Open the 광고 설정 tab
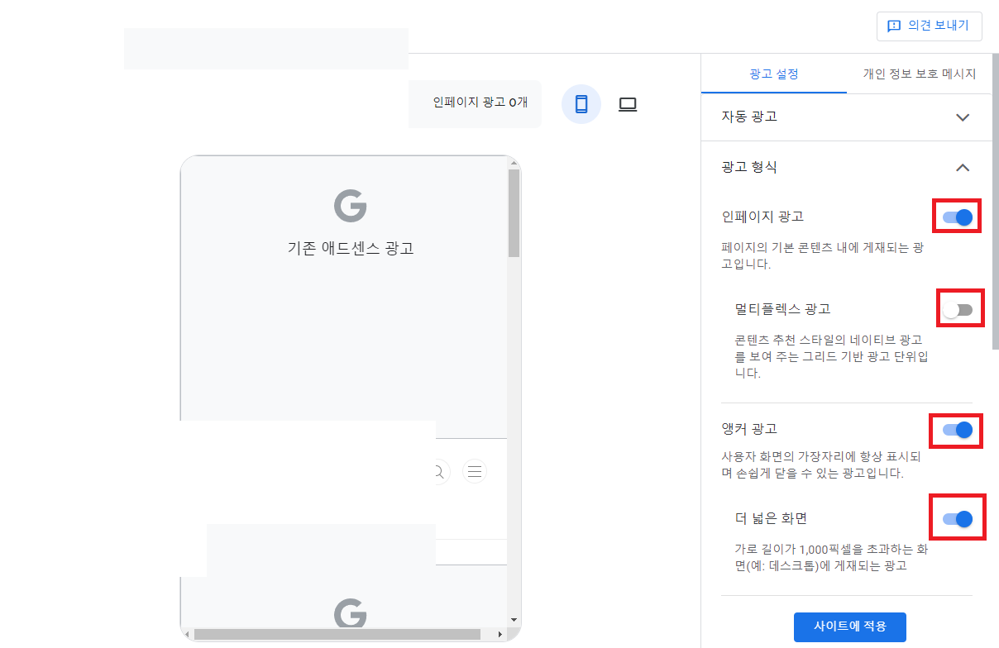The width and height of the screenshot is (999, 648). click(x=774, y=74)
